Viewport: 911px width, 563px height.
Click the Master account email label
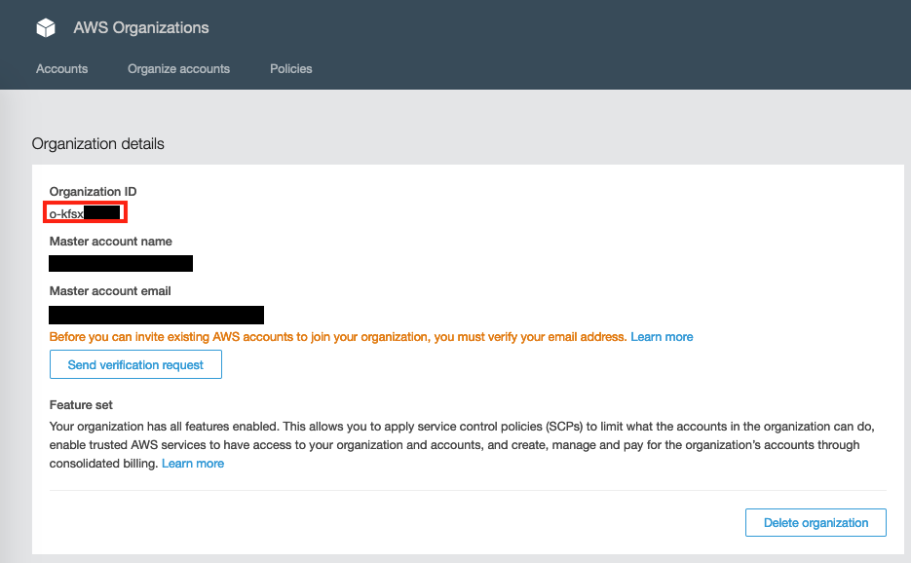point(110,291)
